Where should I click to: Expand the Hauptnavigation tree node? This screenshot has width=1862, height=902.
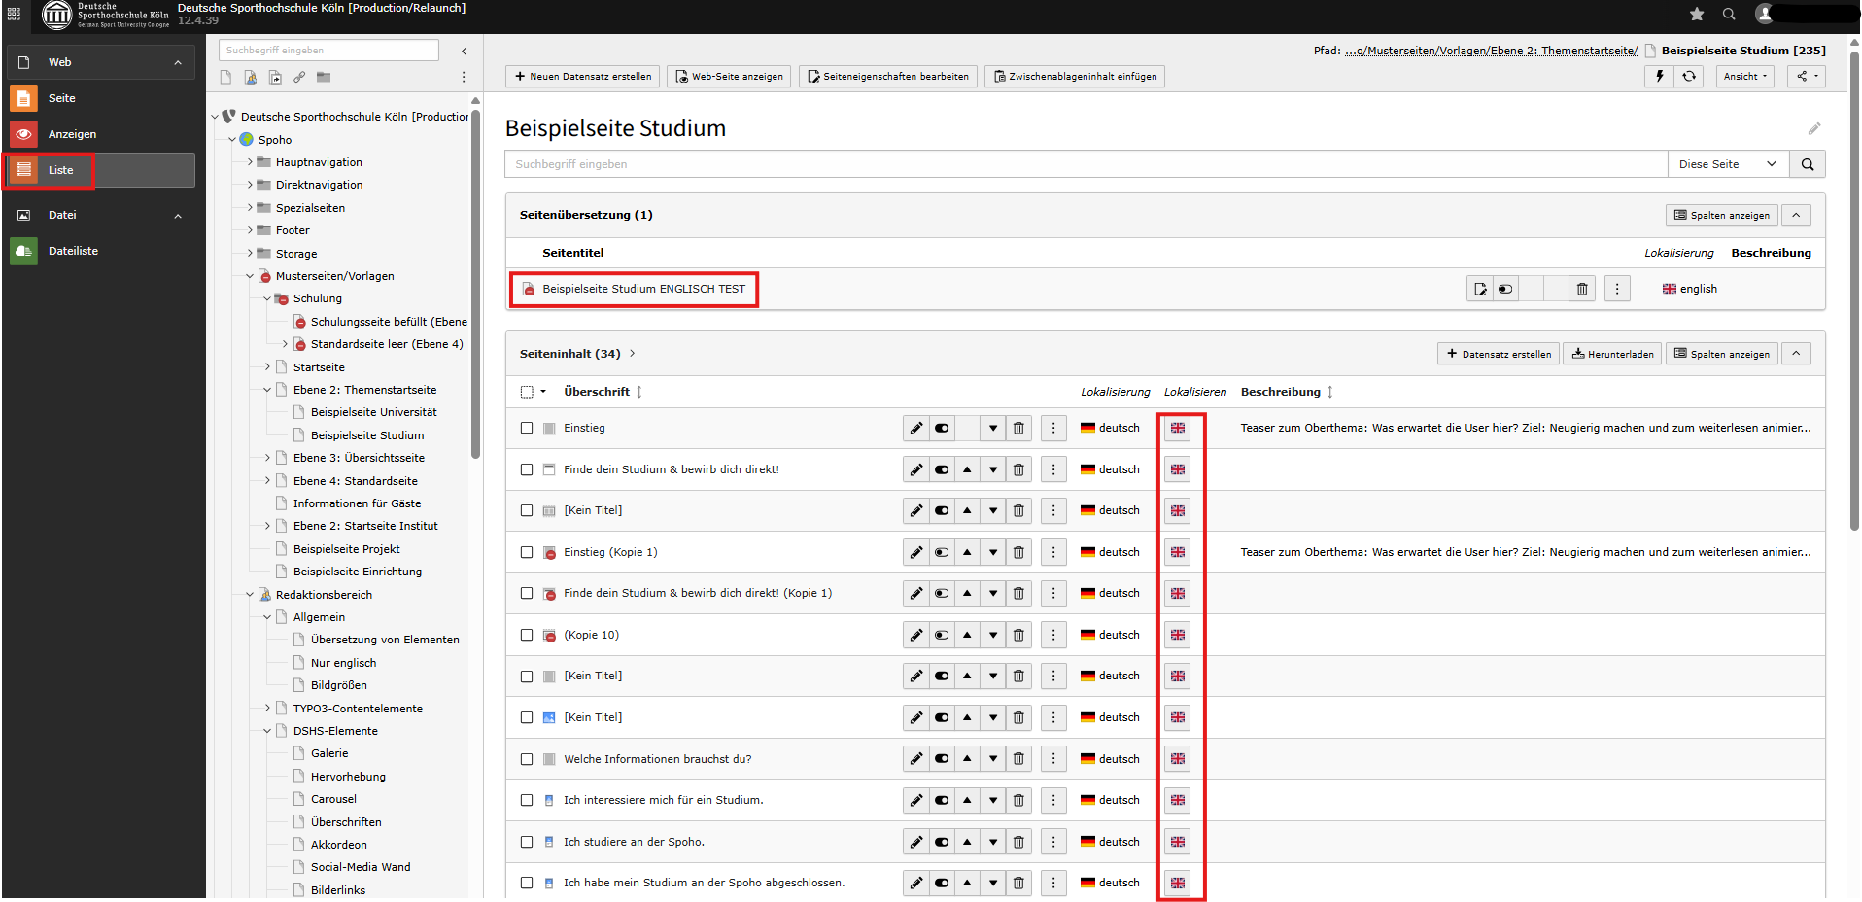[250, 162]
